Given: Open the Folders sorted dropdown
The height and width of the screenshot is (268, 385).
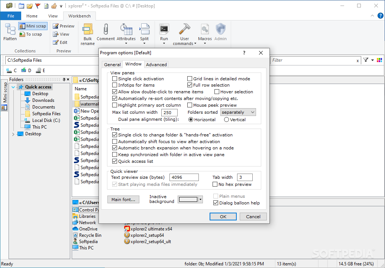Looking at the screenshot, I should tap(238, 112).
